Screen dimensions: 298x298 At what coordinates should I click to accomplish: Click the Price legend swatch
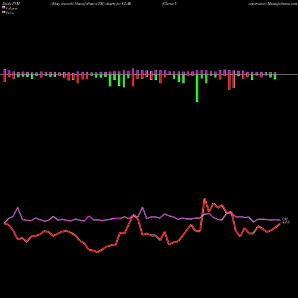[4, 13]
